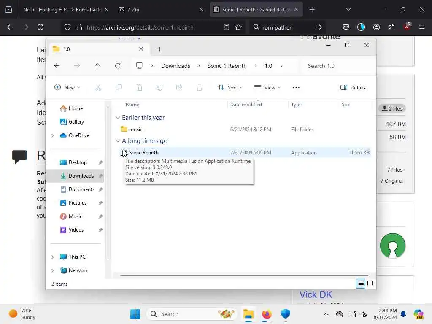Open Windows Start menu
432x324 pixels.
(x=135, y=314)
